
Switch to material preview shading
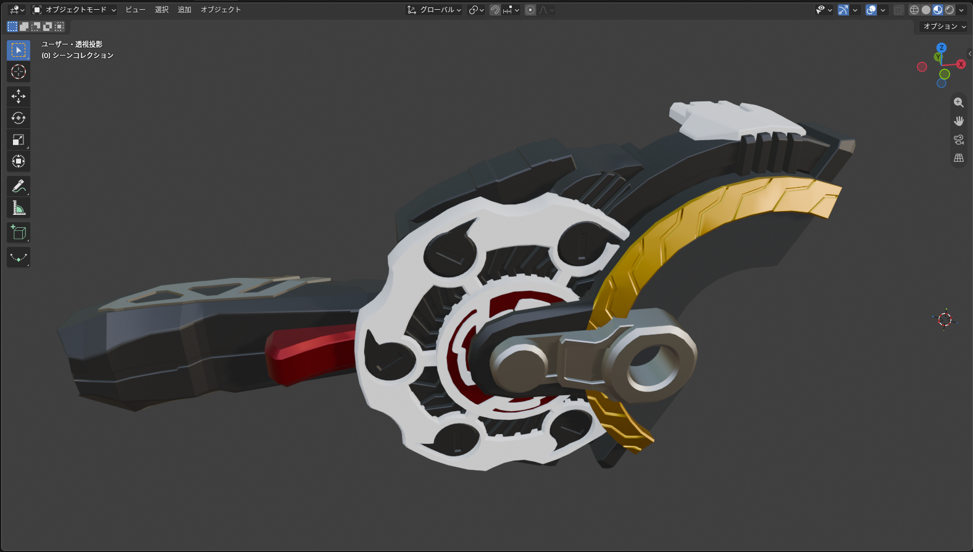[x=938, y=10]
